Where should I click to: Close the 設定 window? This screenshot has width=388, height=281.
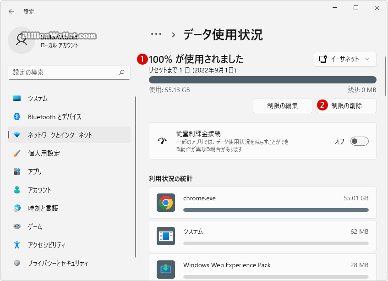[x=377, y=8]
